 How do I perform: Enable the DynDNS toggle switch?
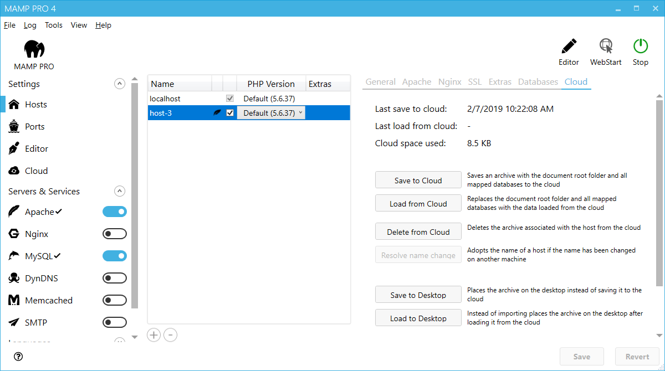[115, 278]
